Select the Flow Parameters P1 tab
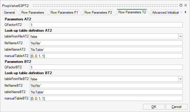 64,13
